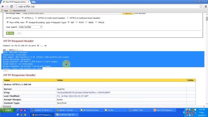
Task: Click the HTTP Request Header heading
Action: 19,41
